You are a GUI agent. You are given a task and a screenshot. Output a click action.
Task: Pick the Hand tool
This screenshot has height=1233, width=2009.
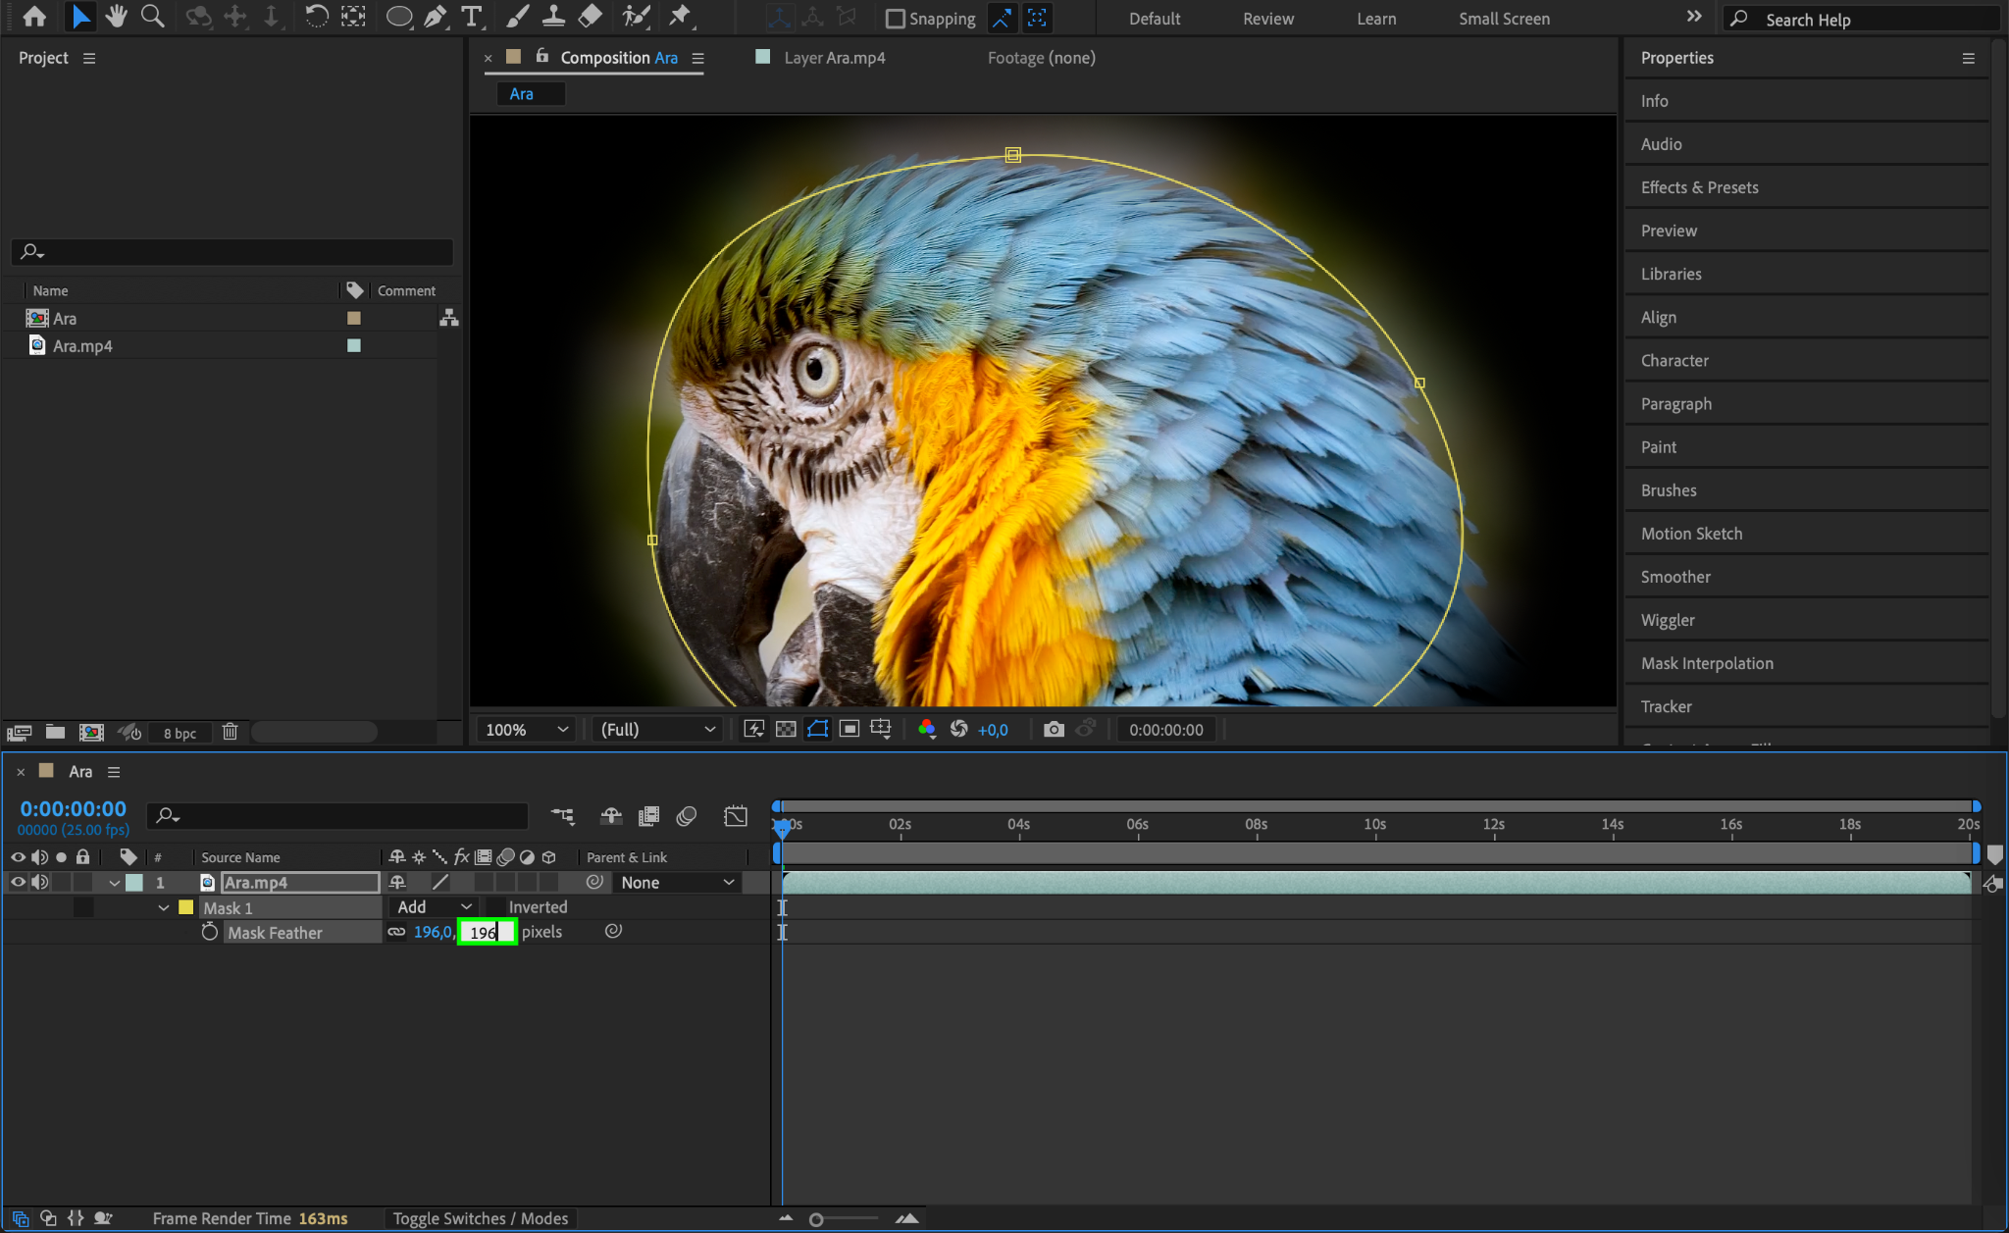click(x=116, y=17)
